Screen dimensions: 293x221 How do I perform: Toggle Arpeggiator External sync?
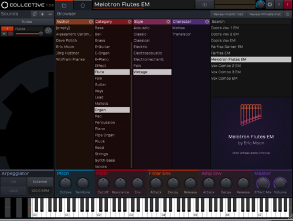(40, 182)
